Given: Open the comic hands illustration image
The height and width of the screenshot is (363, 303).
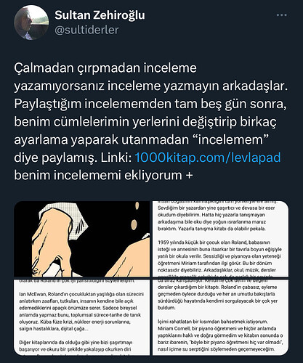Looking at the screenshot, I should click(x=82, y=239).
